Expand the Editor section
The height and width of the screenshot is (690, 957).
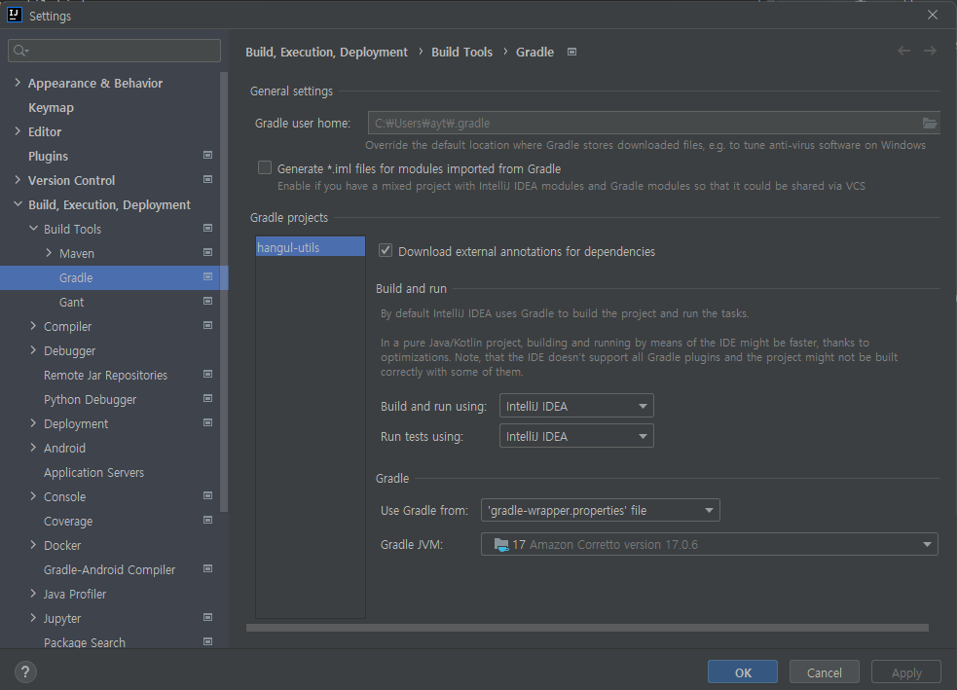(18, 131)
